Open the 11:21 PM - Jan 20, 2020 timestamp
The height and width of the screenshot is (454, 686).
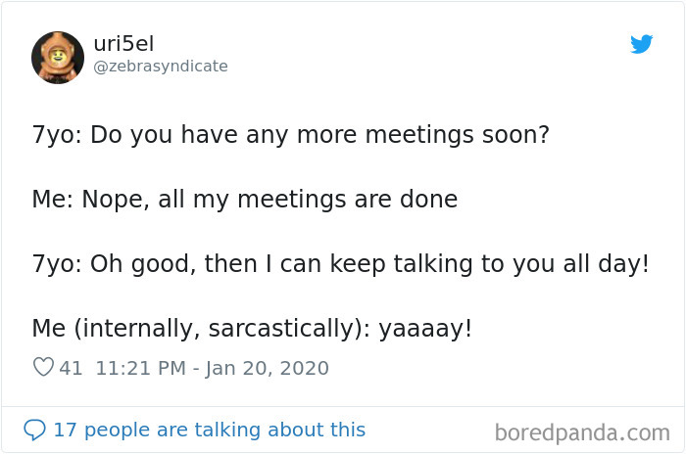(x=213, y=368)
